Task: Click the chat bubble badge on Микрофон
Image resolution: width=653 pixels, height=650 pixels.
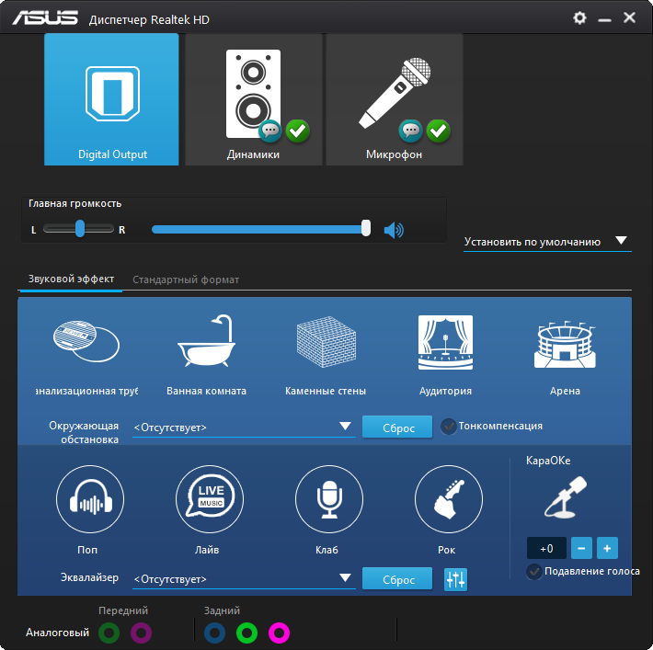Action: pyautogui.click(x=411, y=131)
